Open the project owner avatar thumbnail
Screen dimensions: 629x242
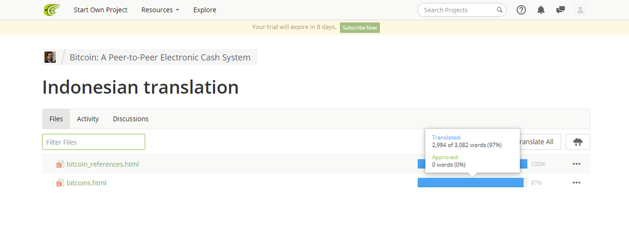click(50, 57)
